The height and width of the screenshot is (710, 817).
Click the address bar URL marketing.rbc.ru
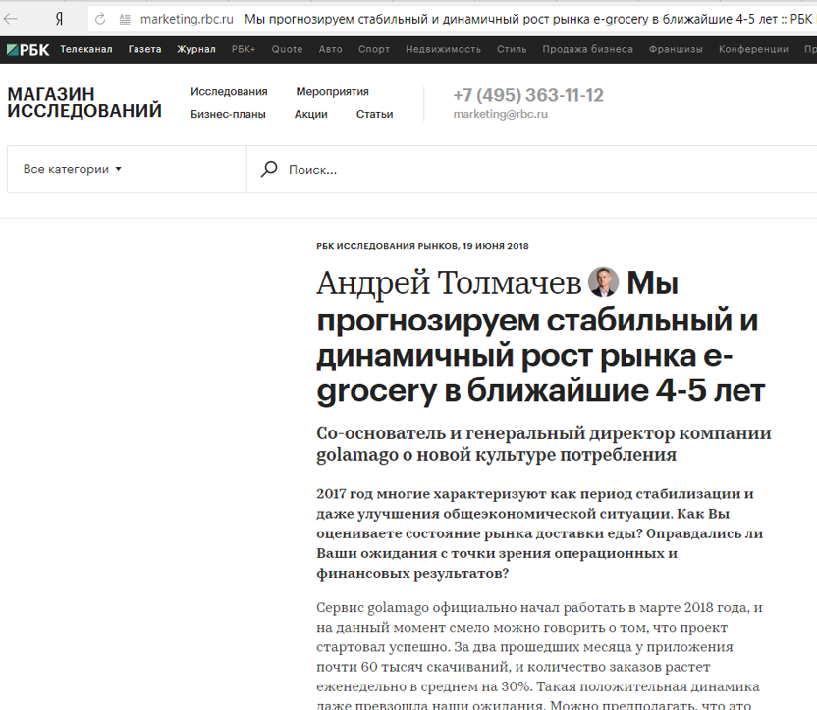point(187,20)
